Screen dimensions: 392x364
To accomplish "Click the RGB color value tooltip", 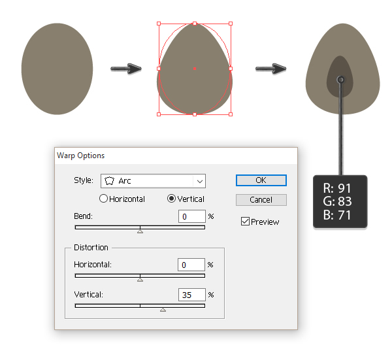I will (339, 201).
